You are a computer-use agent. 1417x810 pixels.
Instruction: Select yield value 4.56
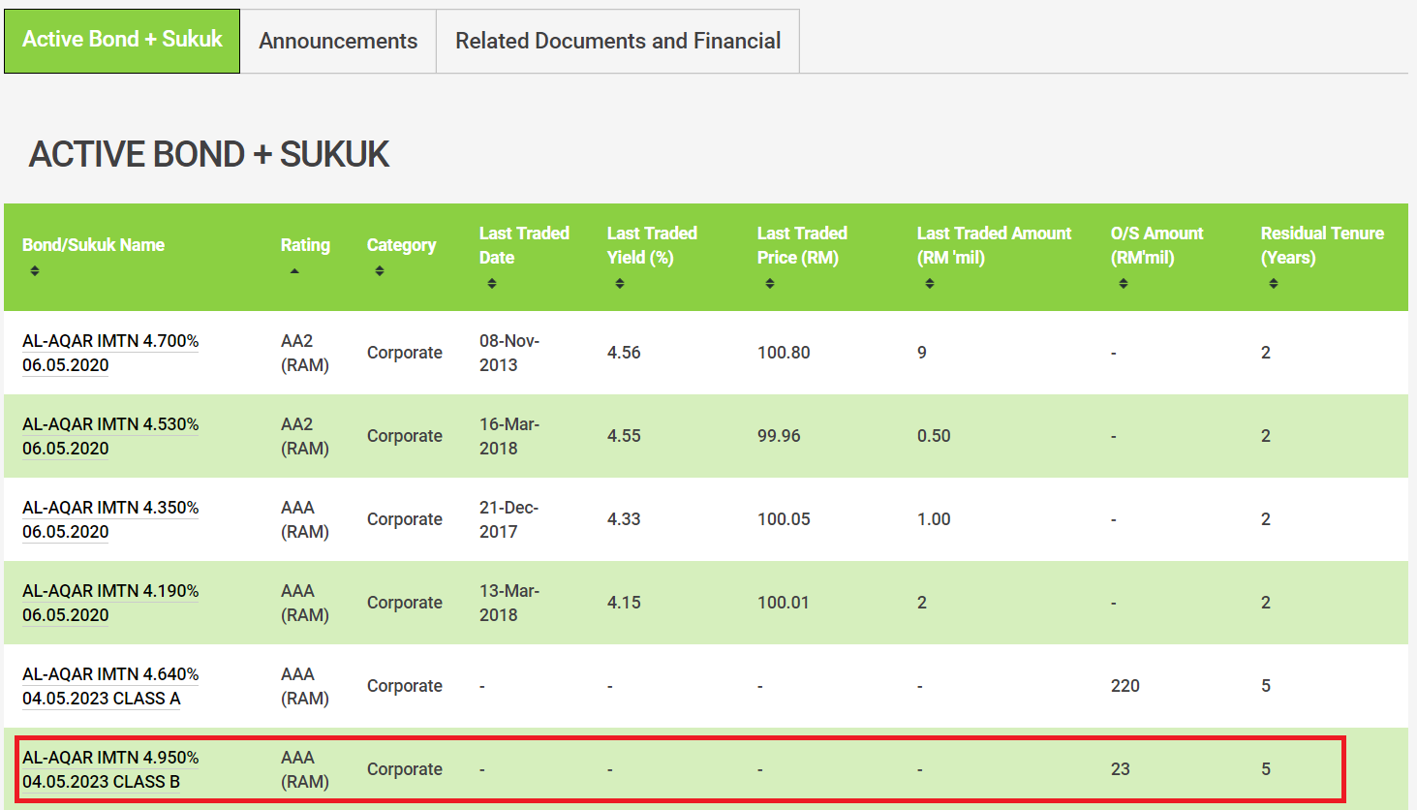tap(624, 353)
